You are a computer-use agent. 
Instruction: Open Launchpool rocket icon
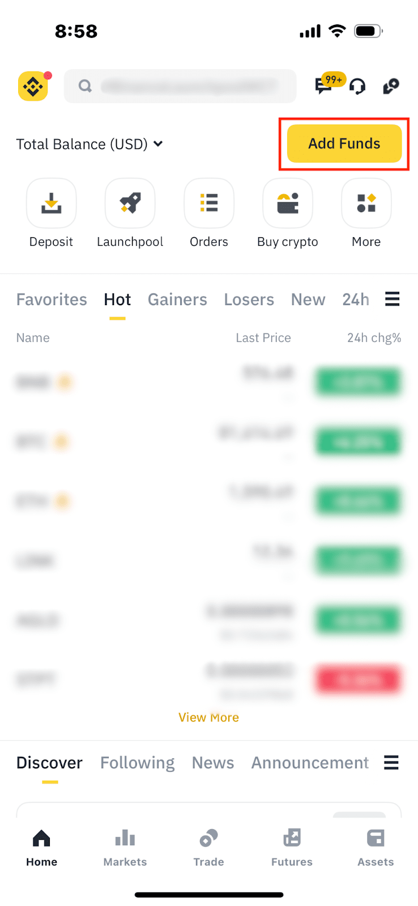130,203
